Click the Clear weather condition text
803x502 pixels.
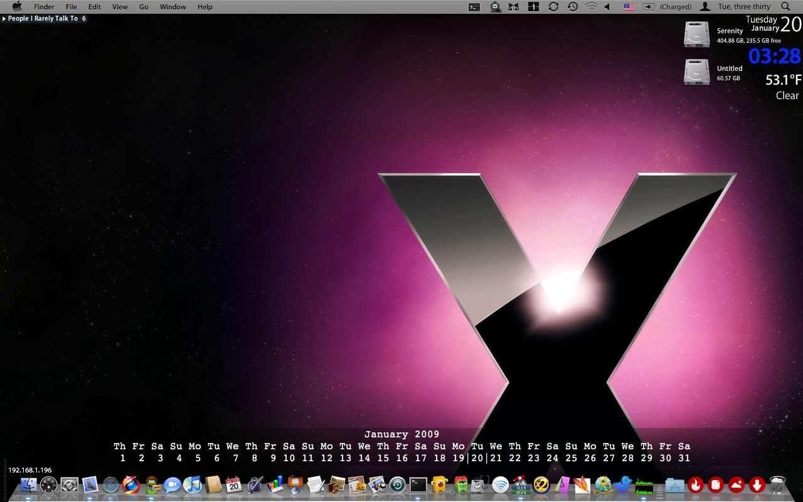(x=787, y=95)
